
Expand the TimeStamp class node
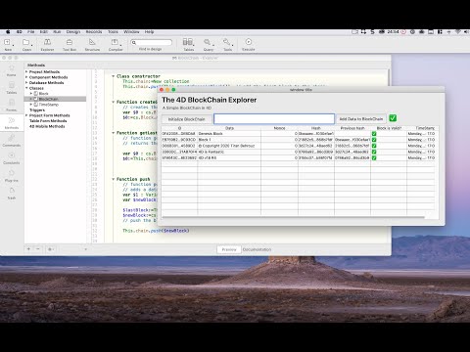pos(31,105)
